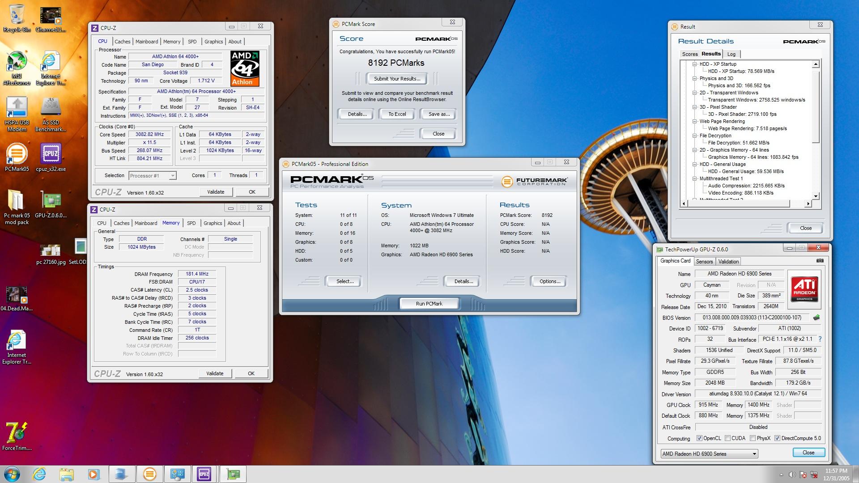Viewport: 859px width, 483px height.
Task: Collapse the HDD - XP Startup tree node
Action: [x=695, y=64]
